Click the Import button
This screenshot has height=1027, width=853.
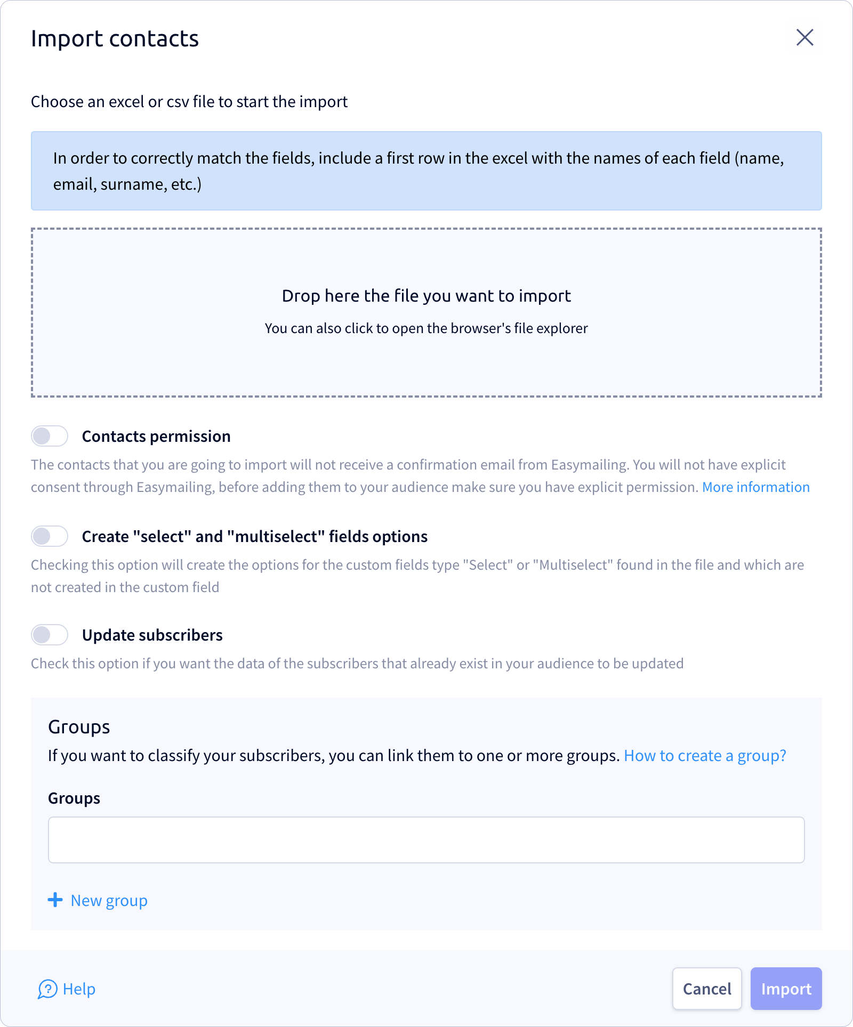click(786, 989)
